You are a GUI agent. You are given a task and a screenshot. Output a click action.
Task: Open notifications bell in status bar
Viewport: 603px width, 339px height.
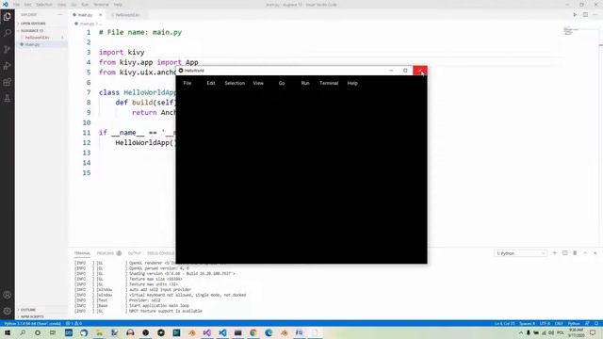pyautogui.click(x=596, y=324)
